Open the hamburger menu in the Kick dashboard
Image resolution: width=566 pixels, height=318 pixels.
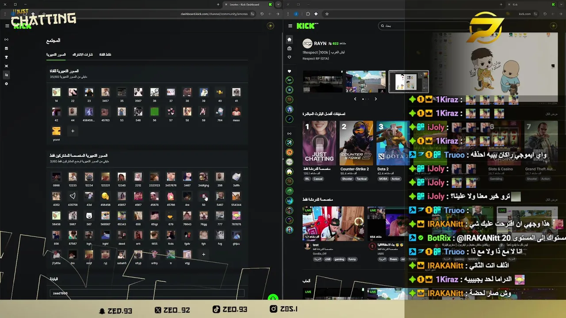click(x=7, y=26)
